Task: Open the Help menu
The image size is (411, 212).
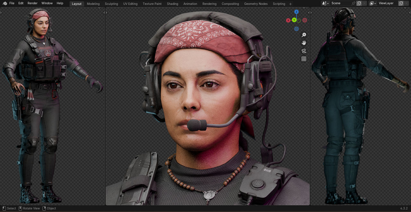Action: (60, 3)
